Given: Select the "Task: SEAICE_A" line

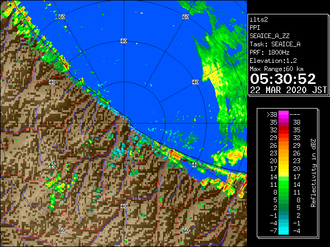Looking at the screenshot, I should coord(275,44).
